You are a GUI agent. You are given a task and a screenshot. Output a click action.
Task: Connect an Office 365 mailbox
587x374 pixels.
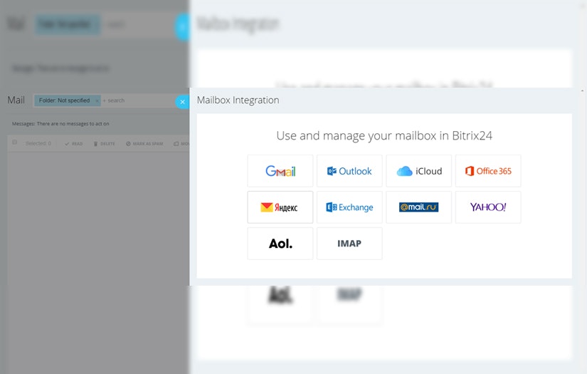coord(488,171)
